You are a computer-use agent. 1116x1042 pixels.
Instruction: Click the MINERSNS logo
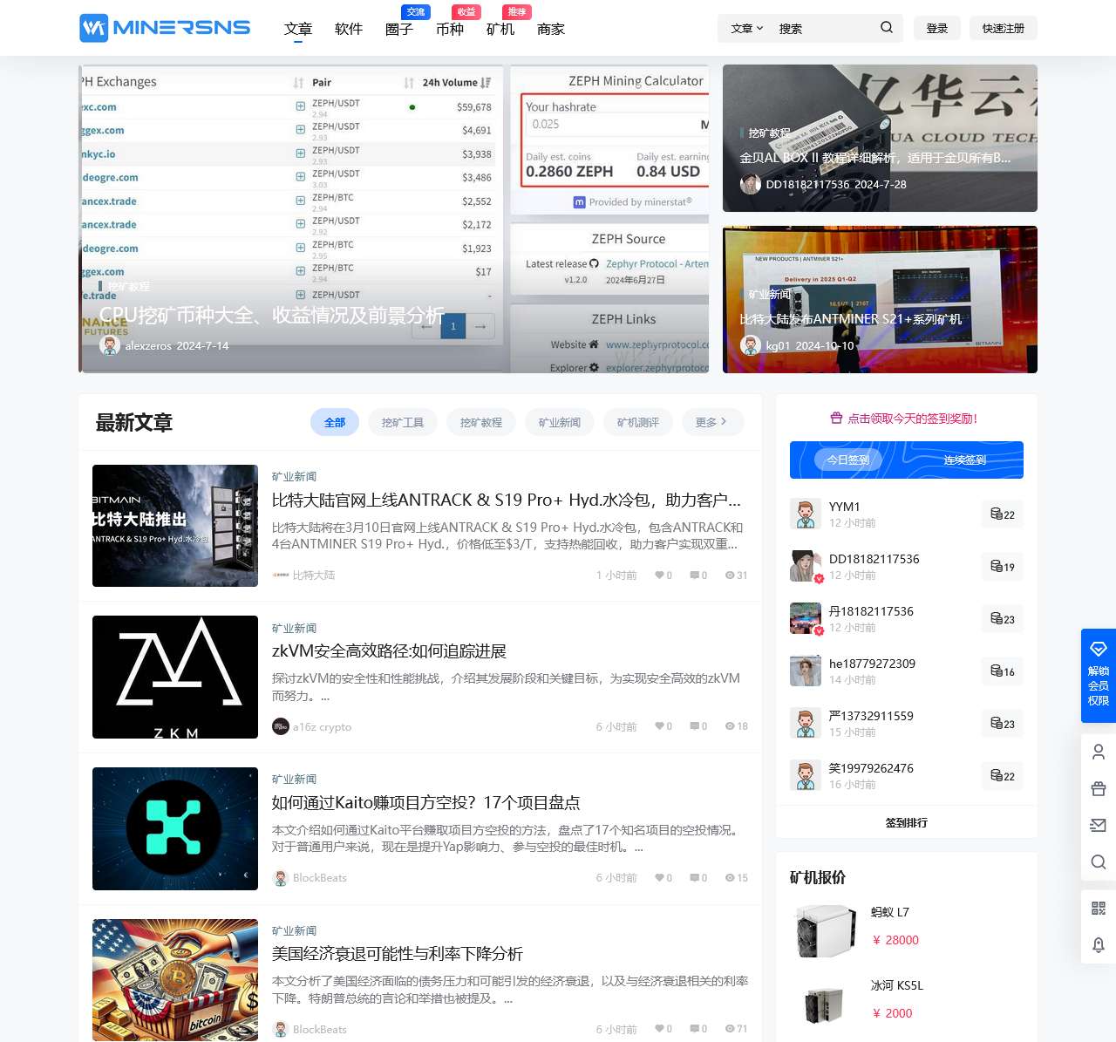tap(165, 28)
